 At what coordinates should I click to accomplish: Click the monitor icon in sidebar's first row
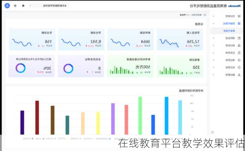[239, 16]
